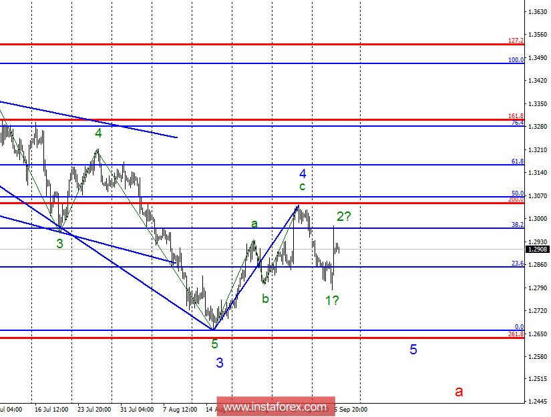Image resolution: width=551 pixels, height=417 pixels.
Task: Click the 127.2 Fibonacci level label
Action: tap(516, 41)
